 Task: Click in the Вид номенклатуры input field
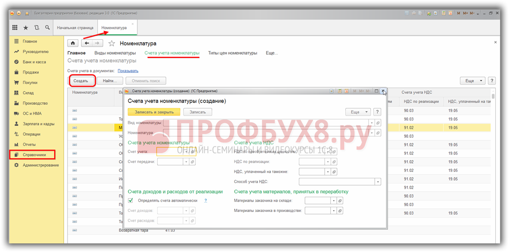pyautogui.click(x=266, y=123)
